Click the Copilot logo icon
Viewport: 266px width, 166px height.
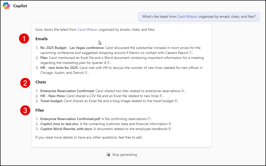coord(6,5)
